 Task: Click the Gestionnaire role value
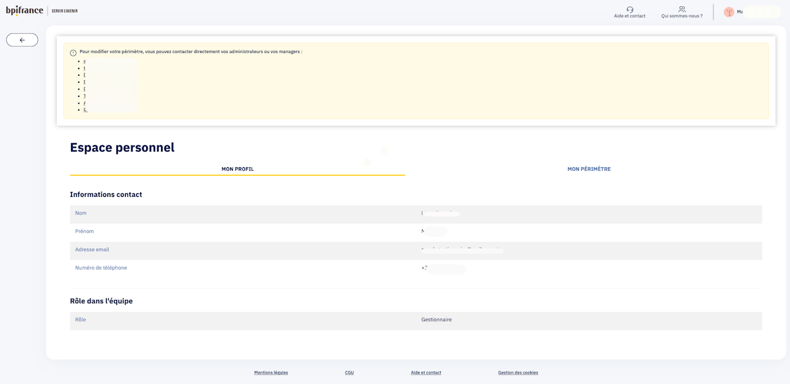click(x=436, y=320)
